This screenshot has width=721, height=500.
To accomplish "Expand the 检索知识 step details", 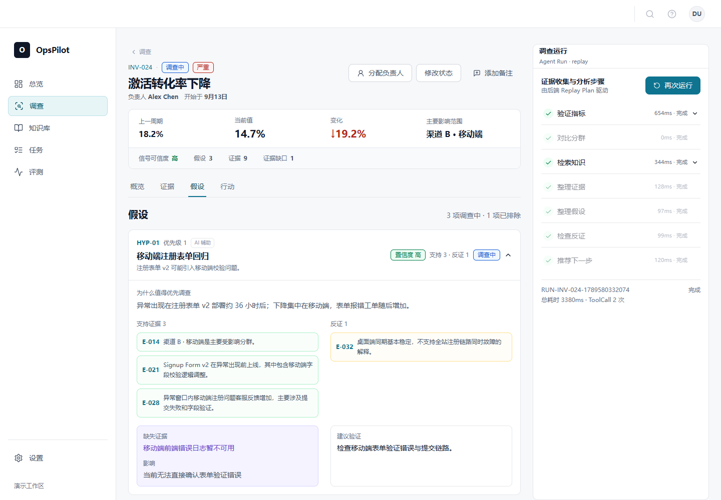I will [695, 162].
